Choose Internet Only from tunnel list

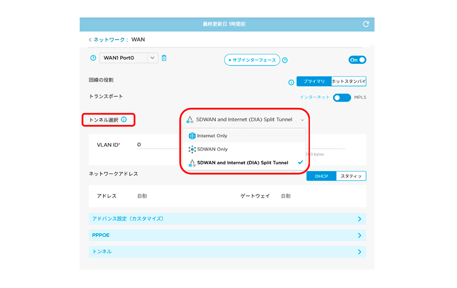(212, 136)
